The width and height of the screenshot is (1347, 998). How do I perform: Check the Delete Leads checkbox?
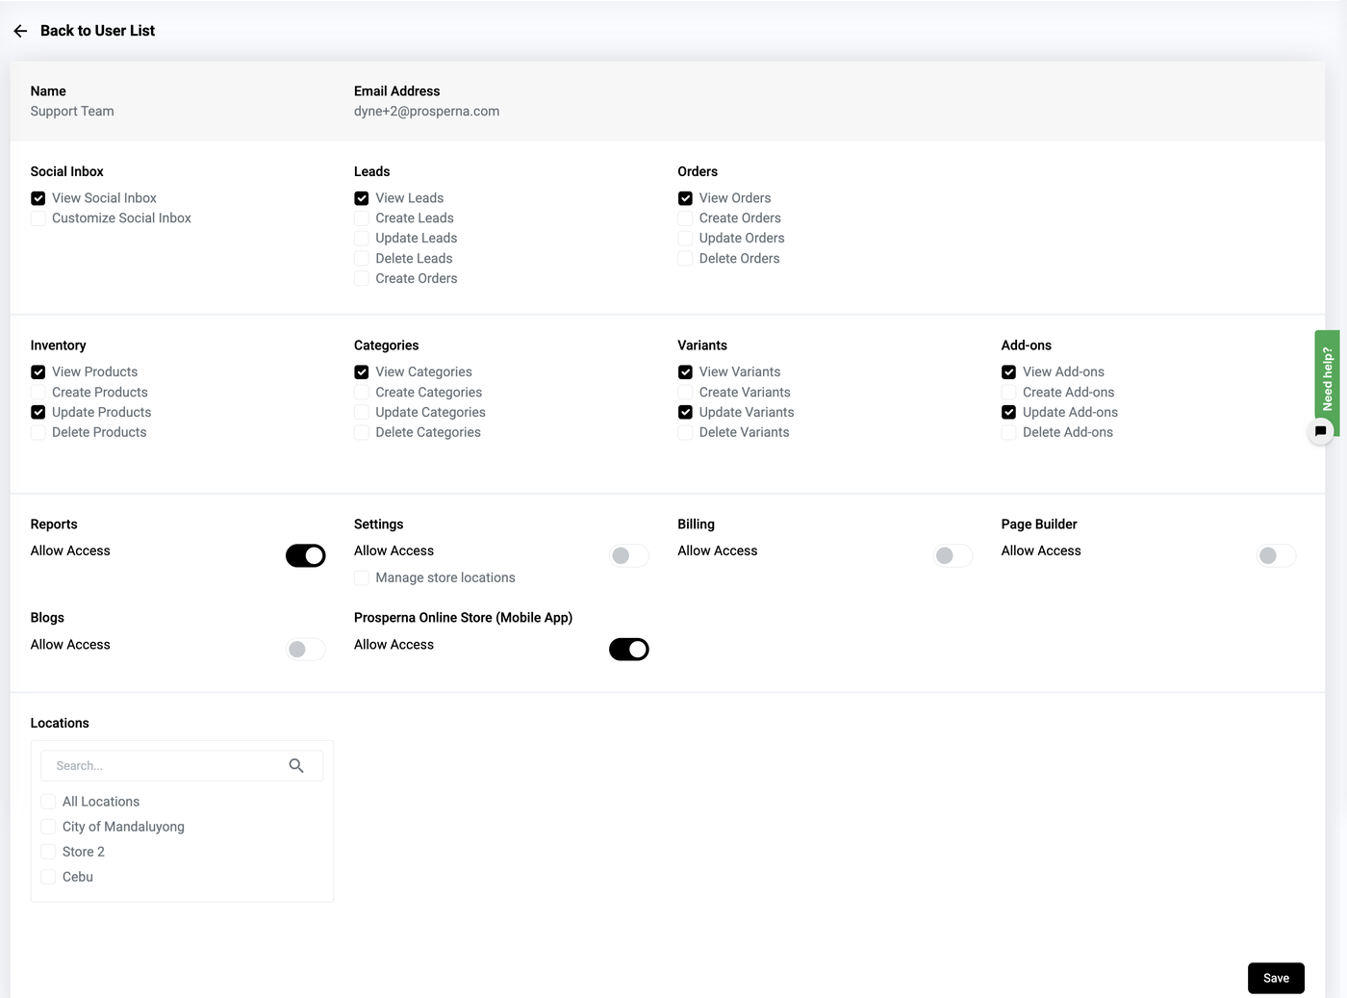point(362,259)
